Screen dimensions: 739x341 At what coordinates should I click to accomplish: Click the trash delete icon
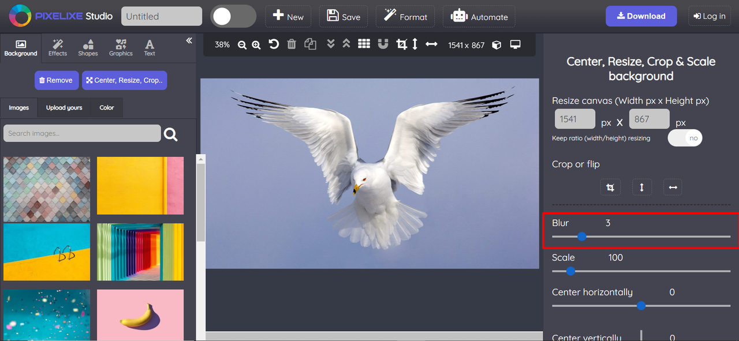(292, 44)
